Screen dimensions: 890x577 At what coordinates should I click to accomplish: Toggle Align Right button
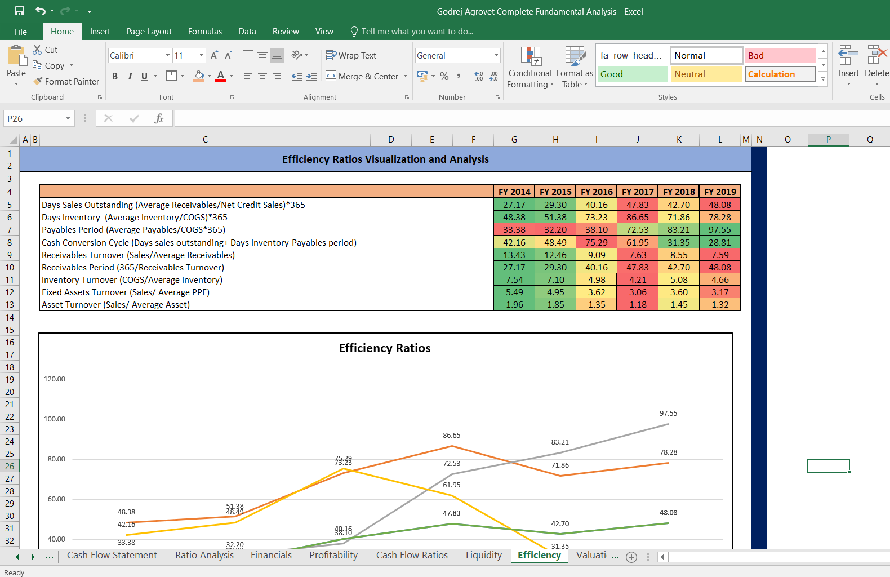pyautogui.click(x=277, y=76)
